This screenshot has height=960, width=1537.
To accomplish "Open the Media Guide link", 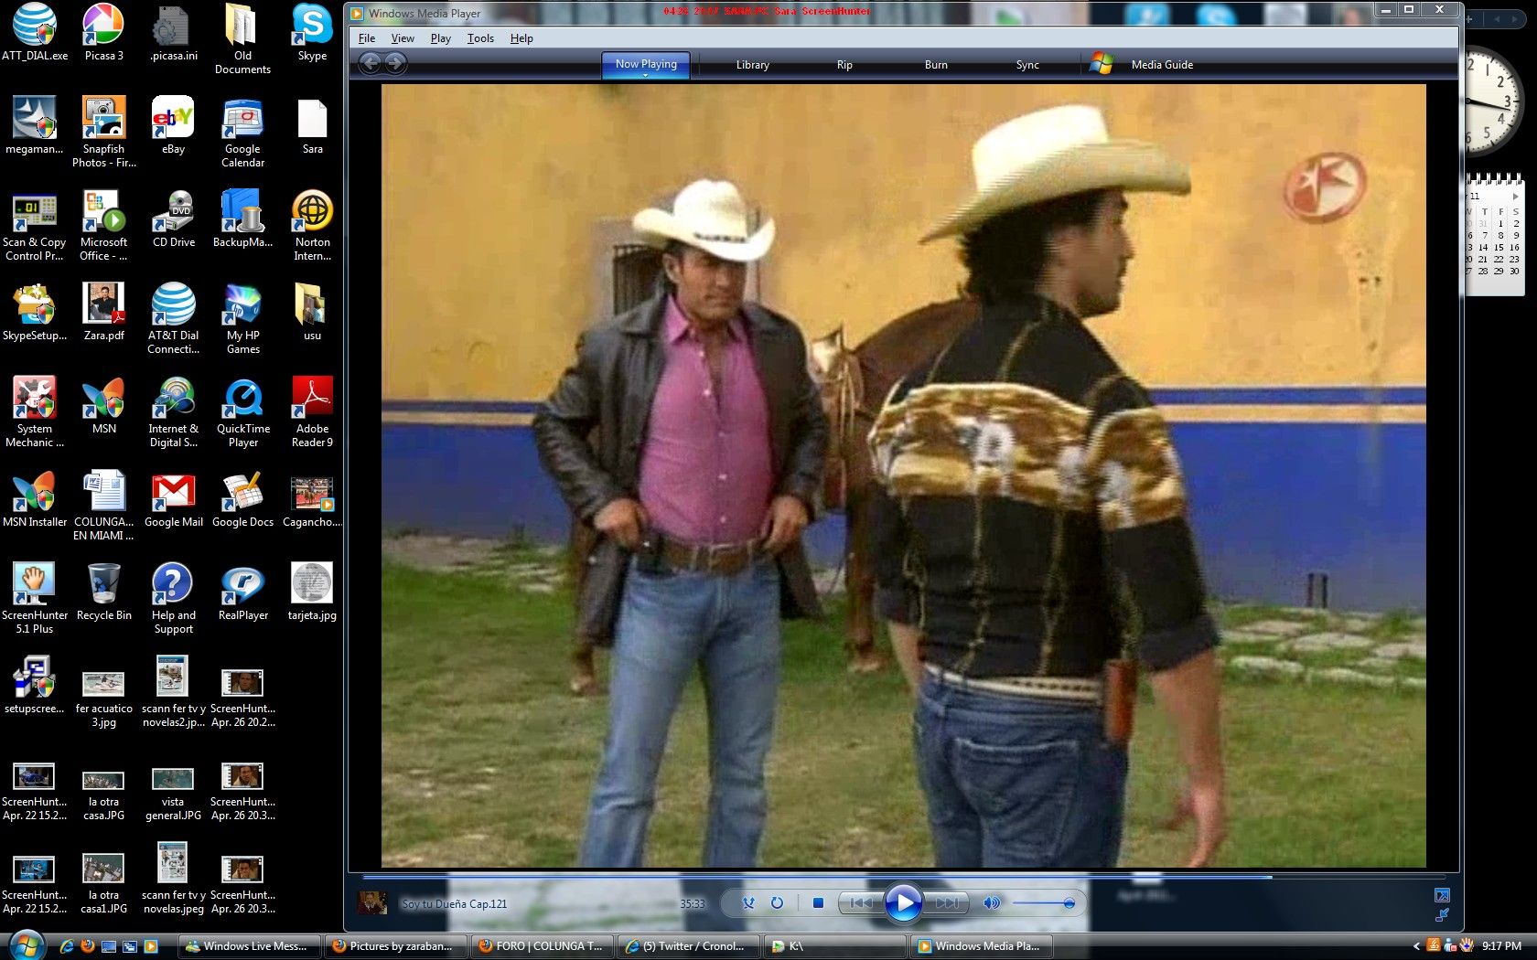I will (1162, 65).
